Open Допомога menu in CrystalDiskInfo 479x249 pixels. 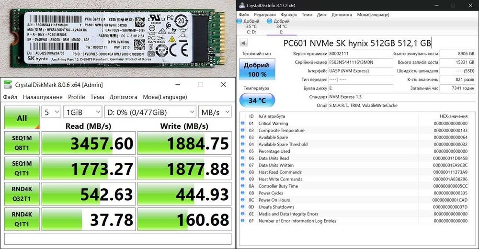(342, 15)
